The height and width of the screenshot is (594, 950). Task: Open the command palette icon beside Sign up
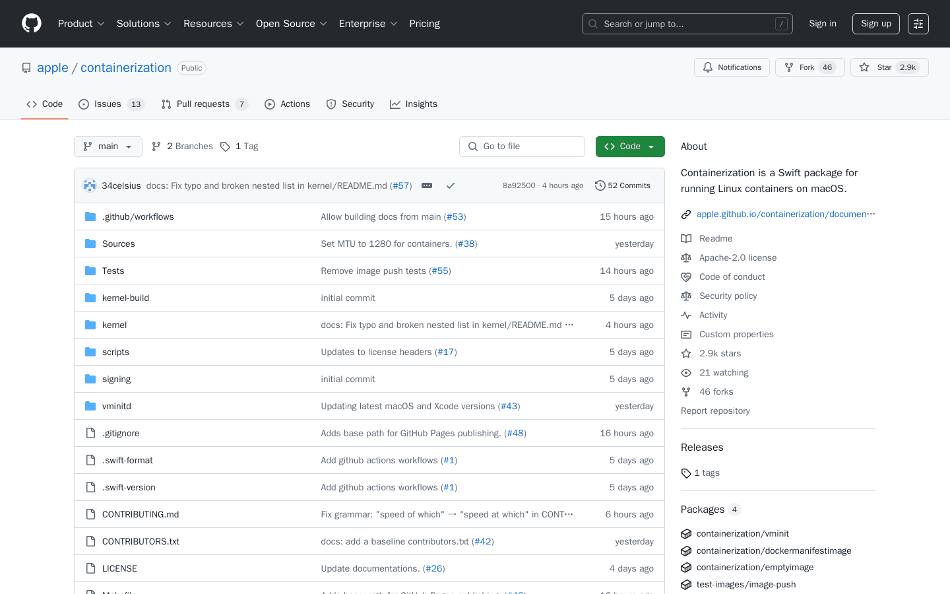[918, 23]
